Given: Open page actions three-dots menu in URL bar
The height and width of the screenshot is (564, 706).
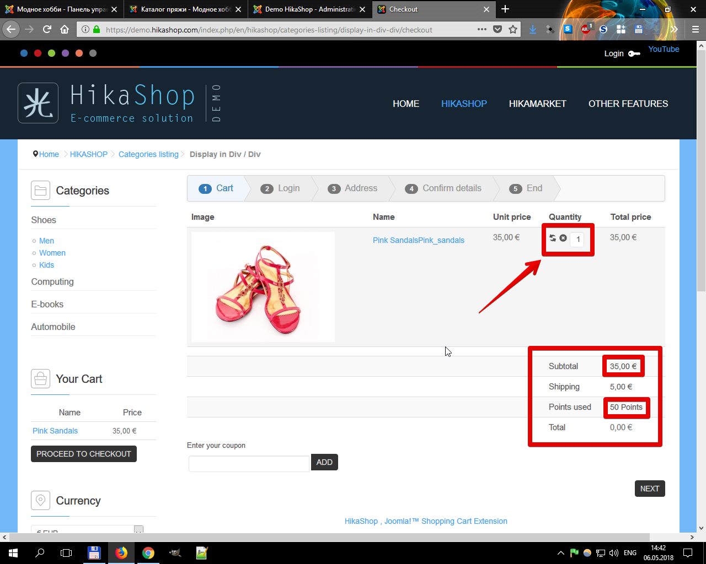Looking at the screenshot, I should click(482, 30).
